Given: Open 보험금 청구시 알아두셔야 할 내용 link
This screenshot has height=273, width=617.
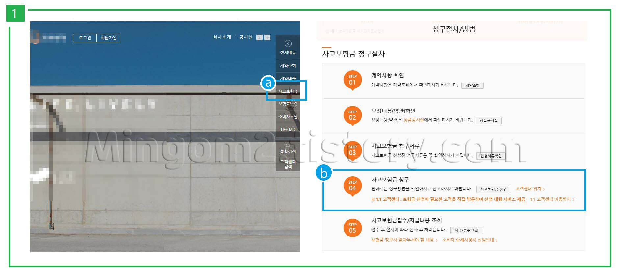Looking at the screenshot, I should click(404, 240).
